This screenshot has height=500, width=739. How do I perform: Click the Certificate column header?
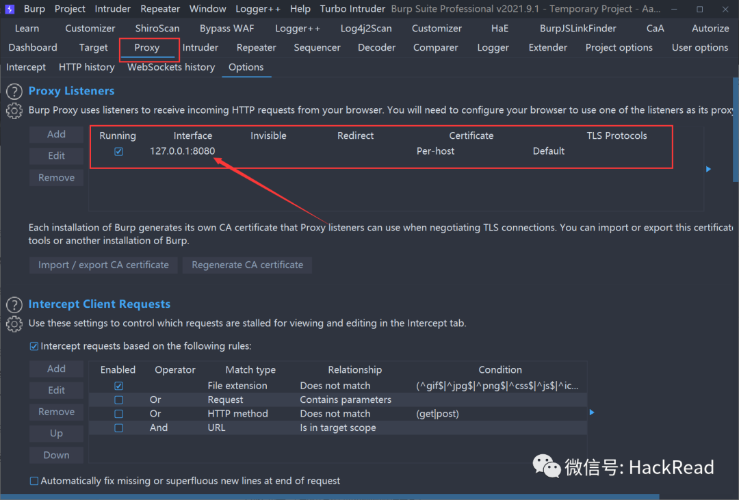[471, 135]
